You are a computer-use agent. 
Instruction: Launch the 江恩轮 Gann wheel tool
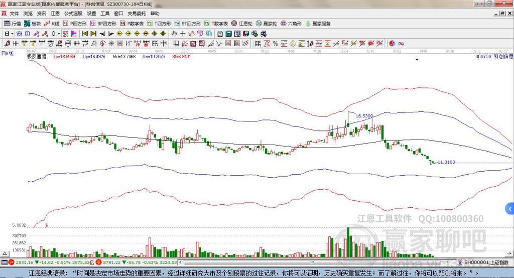244,24
